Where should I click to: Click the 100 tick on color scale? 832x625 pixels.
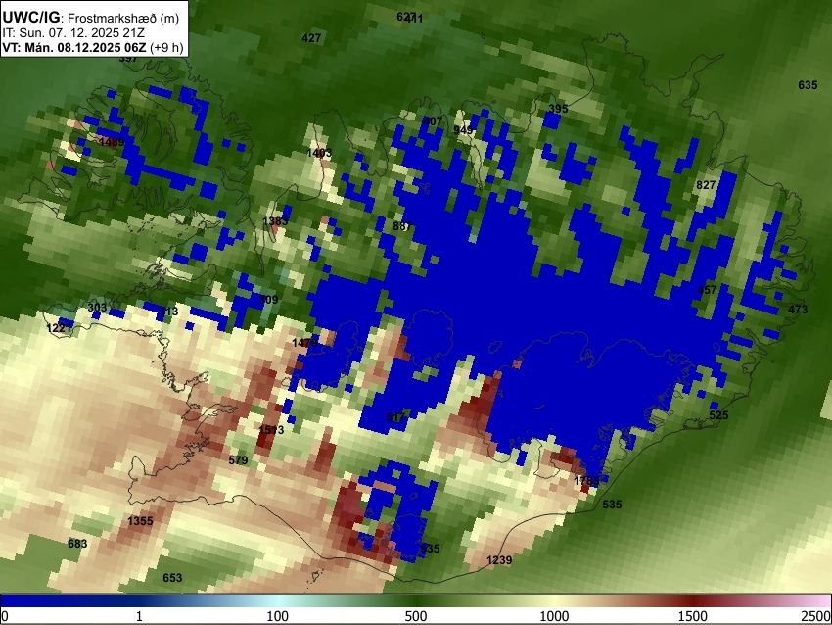pos(278,616)
